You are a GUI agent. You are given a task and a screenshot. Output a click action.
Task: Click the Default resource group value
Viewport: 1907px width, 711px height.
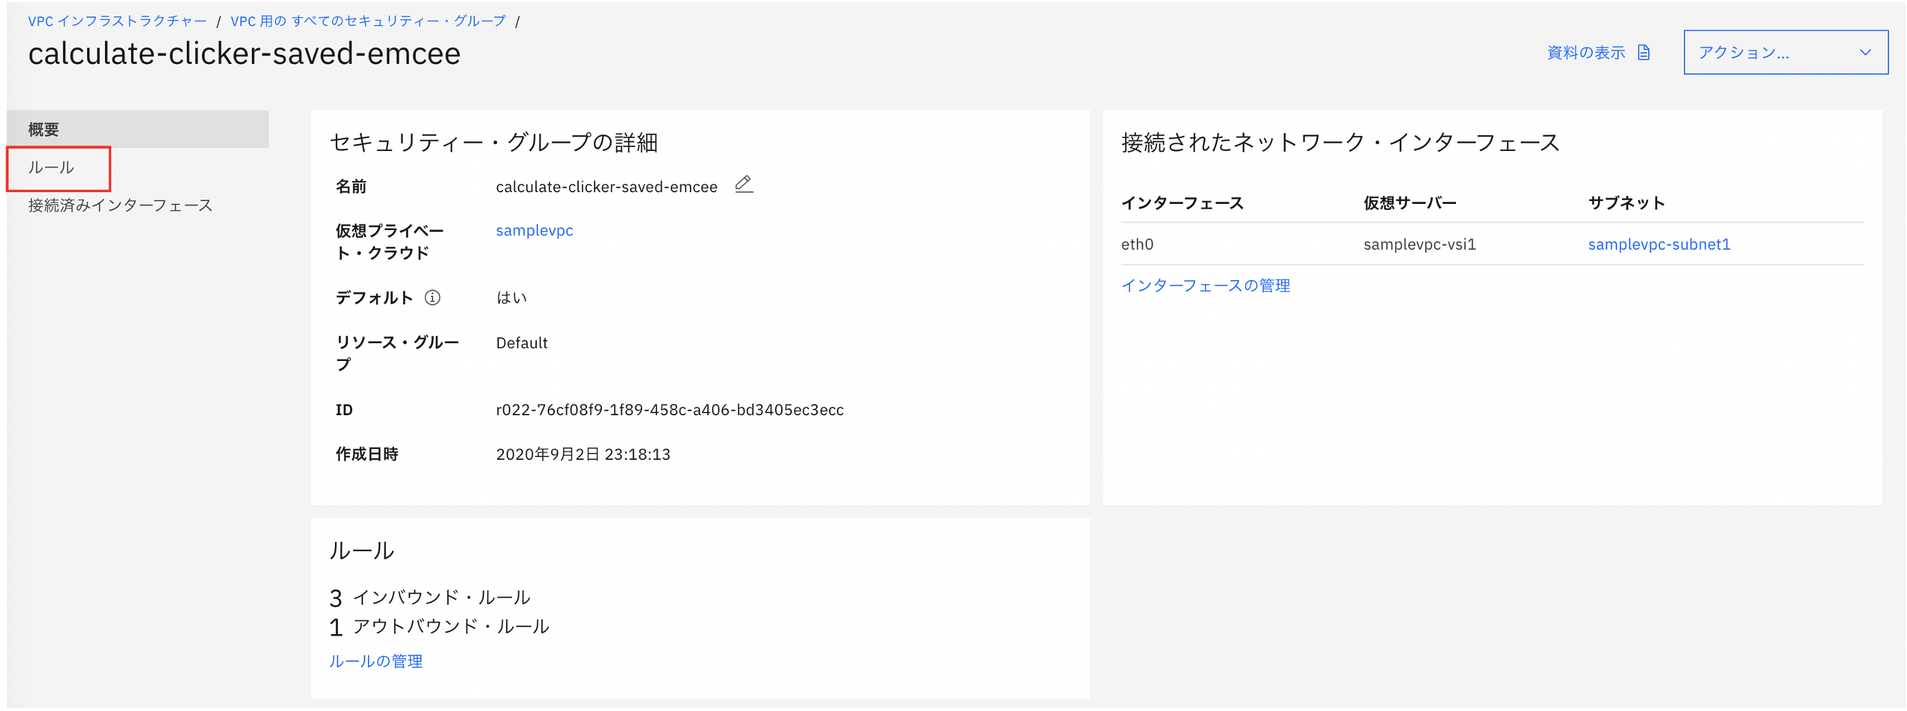click(521, 342)
